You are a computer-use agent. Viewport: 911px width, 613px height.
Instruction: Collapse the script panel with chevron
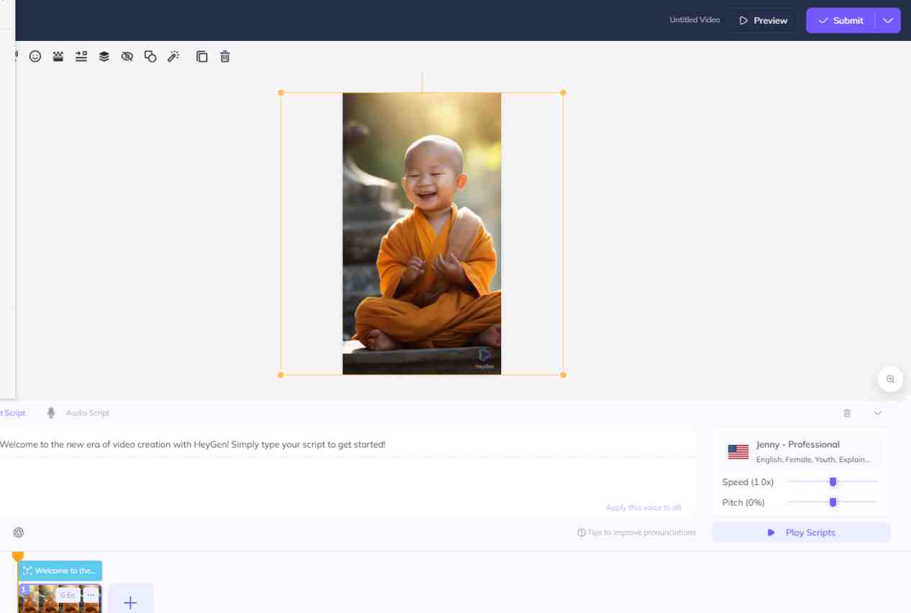coord(878,413)
